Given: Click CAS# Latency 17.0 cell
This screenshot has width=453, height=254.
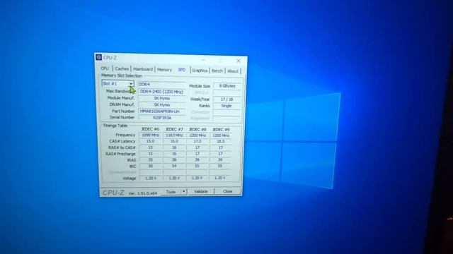Looking at the screenshot, I should click(x=197, y=141).
